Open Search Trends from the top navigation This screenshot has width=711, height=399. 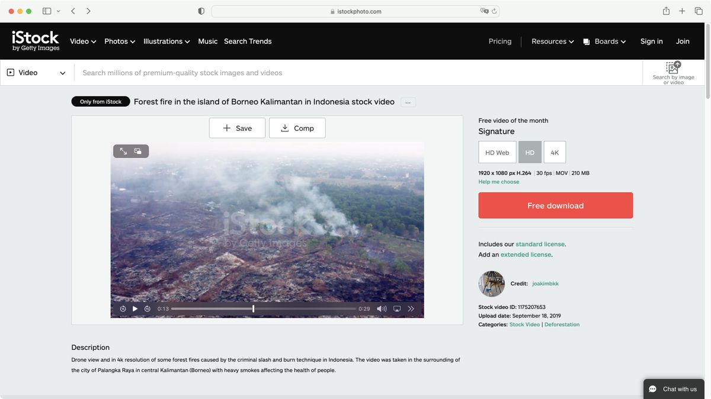[248, 41]
